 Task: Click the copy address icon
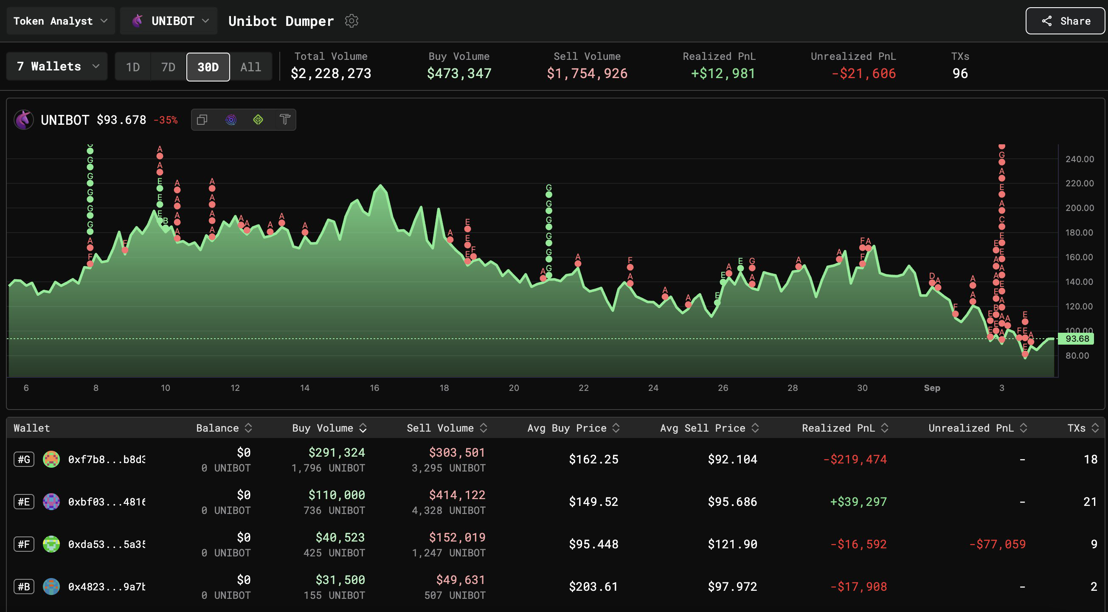pos(202,120)
